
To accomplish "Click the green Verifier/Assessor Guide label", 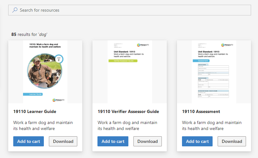I will [x=123, y=61].
